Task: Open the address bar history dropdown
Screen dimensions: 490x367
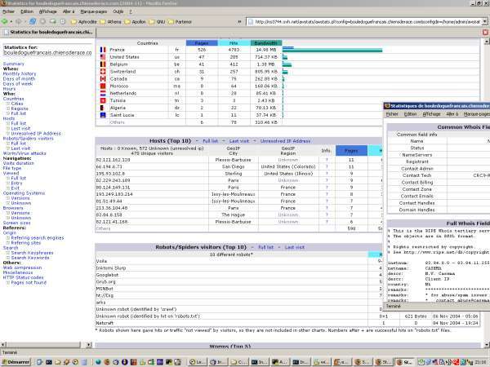Action: [484, 22]
